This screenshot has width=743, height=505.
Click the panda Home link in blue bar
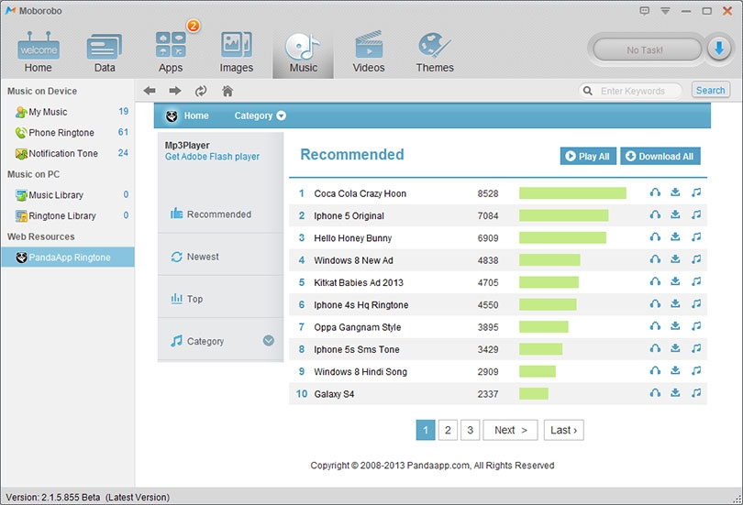tap(187, 115)
